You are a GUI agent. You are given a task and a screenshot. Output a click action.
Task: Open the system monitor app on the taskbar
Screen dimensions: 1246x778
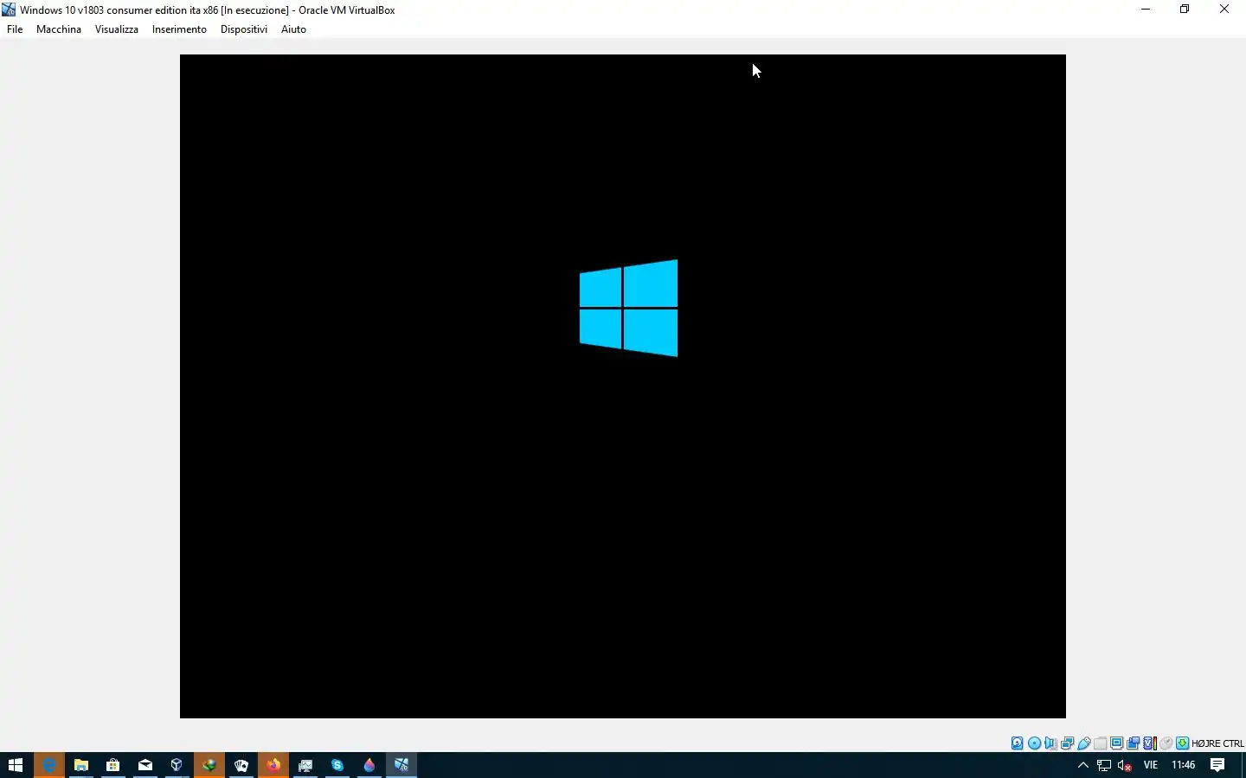305,765
